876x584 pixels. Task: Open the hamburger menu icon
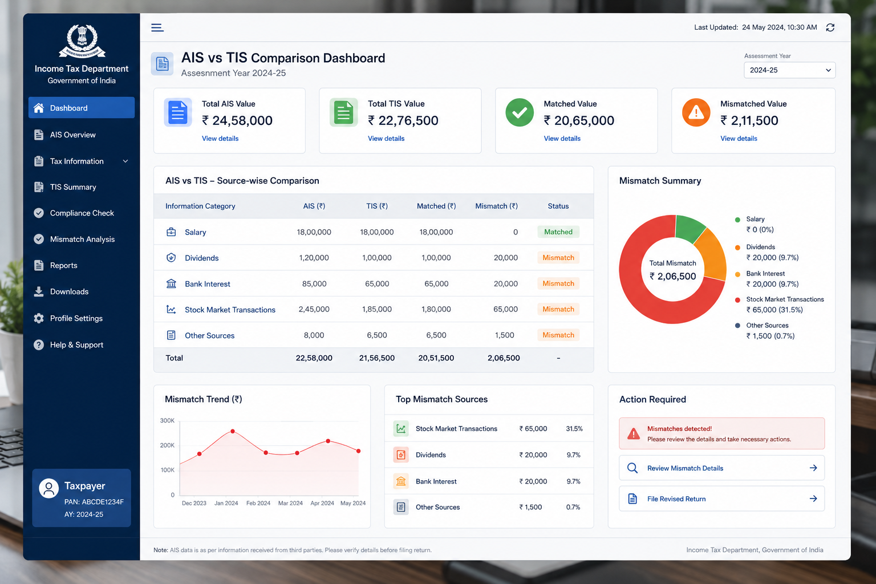157,27
